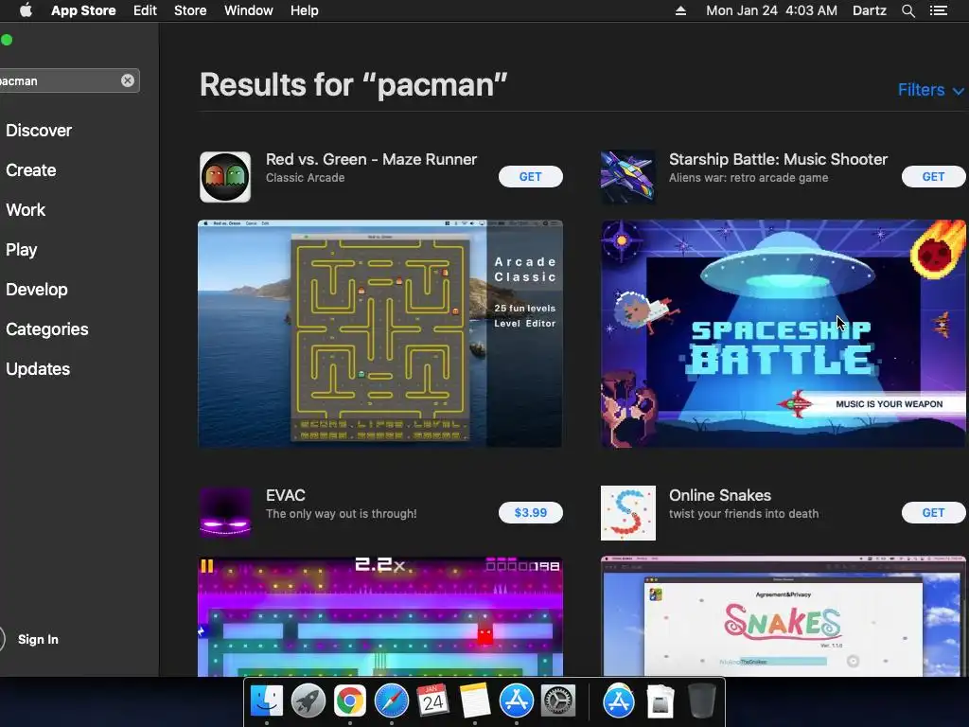Open Notification Center list icon
The image size is (969, 727).
939,10
